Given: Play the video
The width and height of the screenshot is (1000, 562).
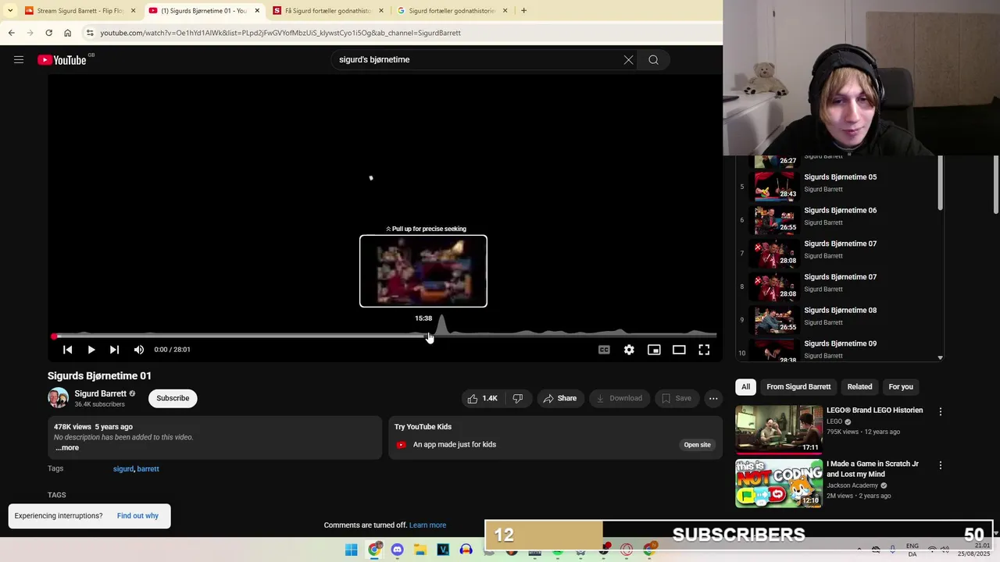Looking at the screenshot, I should 91,350.
